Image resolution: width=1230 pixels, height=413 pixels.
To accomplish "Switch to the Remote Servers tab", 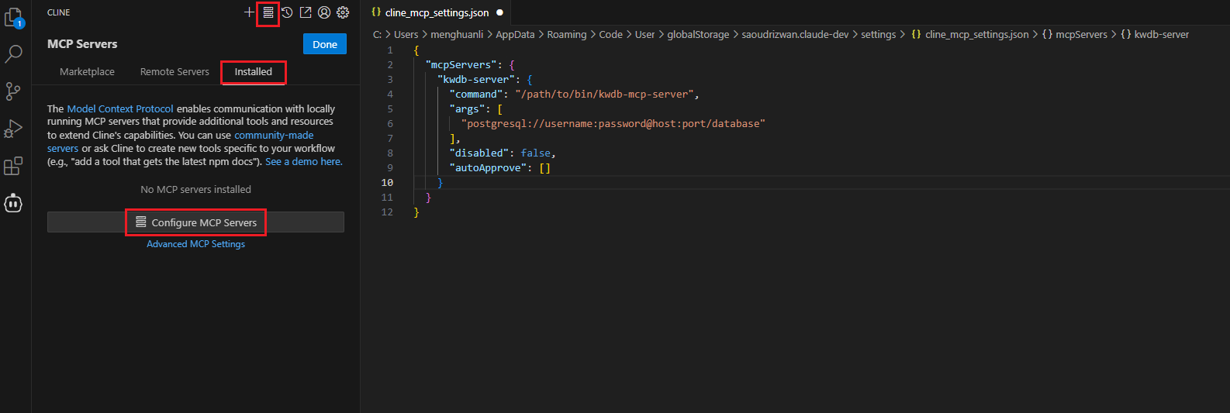I will tap(174, 72).
